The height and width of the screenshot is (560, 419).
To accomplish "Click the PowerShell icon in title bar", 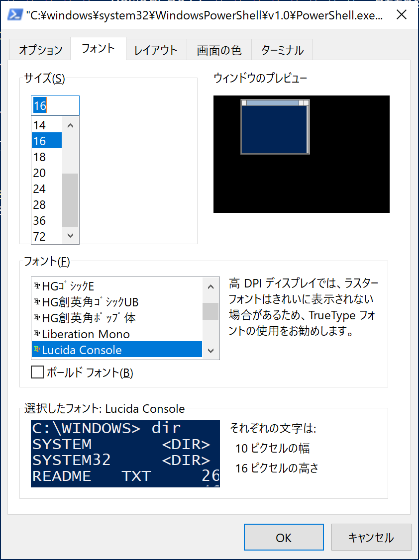I will (15, 14).
